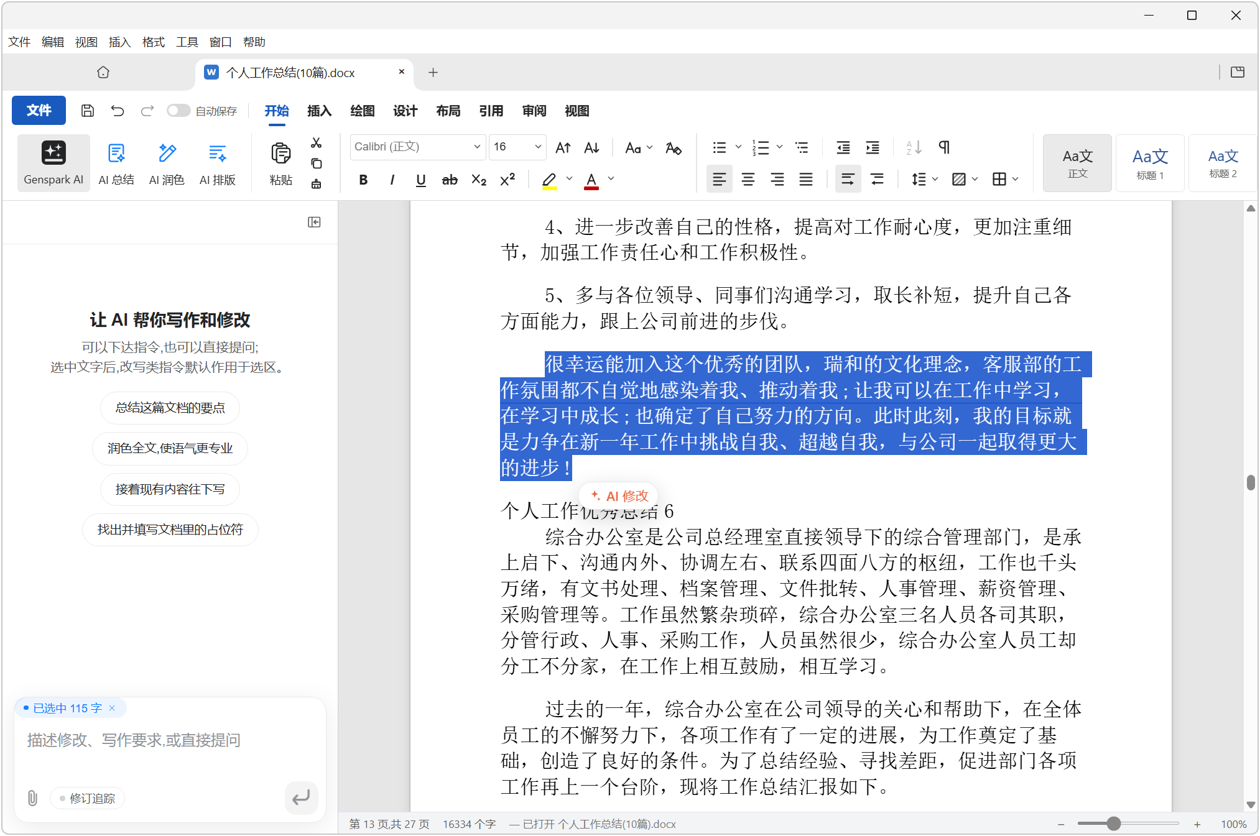Click the blue 文件 button
The width and height of the screenshot is (1260, 836).
click(x=39, y=111)
